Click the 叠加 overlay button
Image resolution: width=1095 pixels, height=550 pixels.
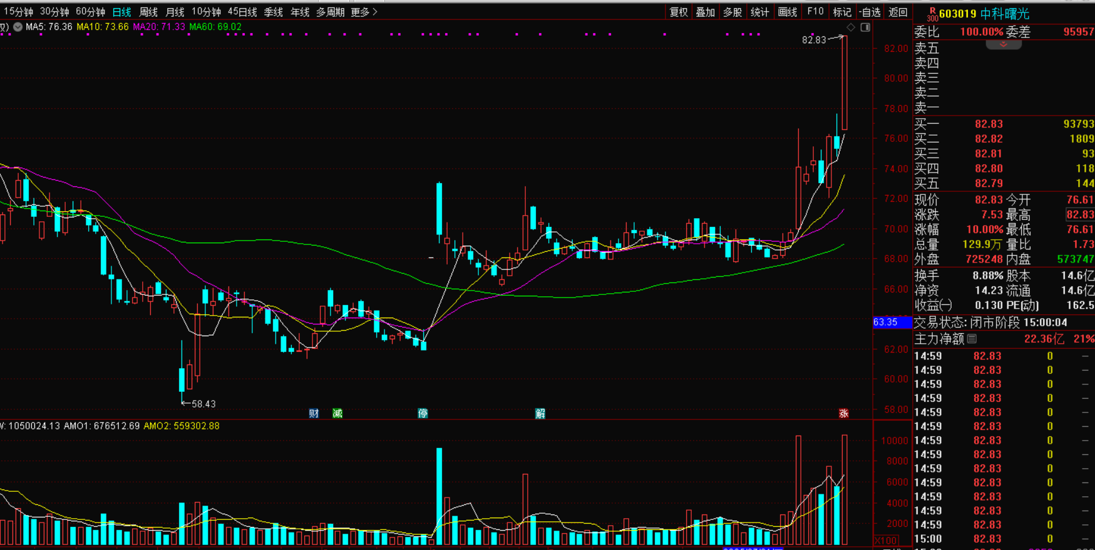pyautogui.click(x=706, y=12)
